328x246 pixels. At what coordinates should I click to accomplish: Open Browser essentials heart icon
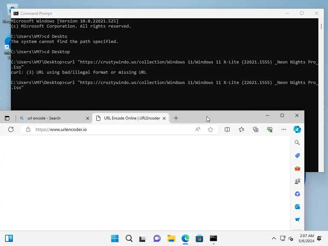pyautogui.click(x=270, y=129)
